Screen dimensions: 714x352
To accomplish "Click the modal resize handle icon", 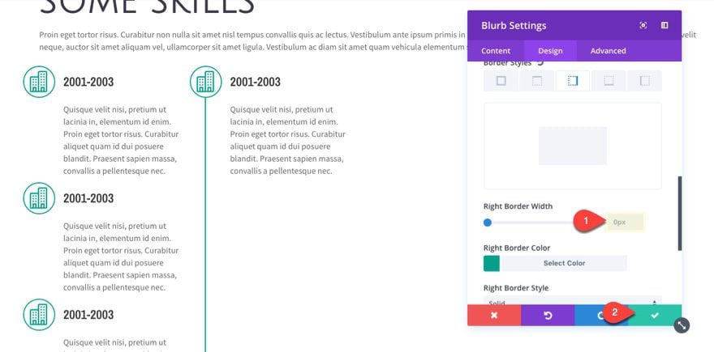I will [x=682, y=325].
